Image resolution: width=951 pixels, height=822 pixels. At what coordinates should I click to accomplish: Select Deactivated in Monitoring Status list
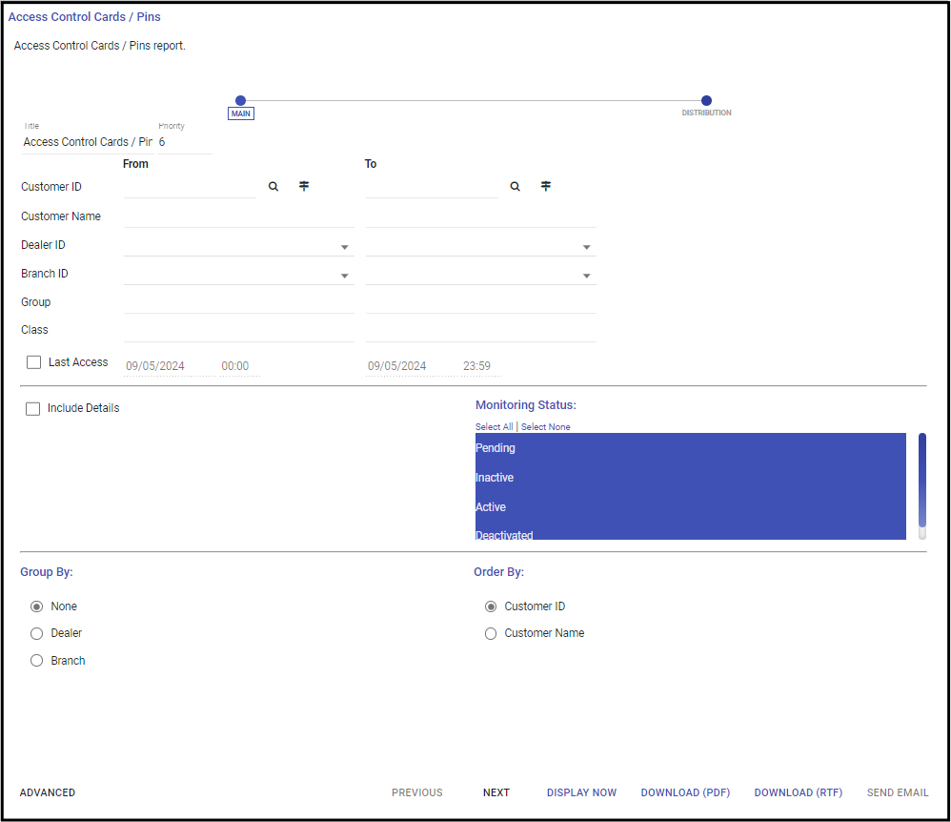[x=691, y=532]
